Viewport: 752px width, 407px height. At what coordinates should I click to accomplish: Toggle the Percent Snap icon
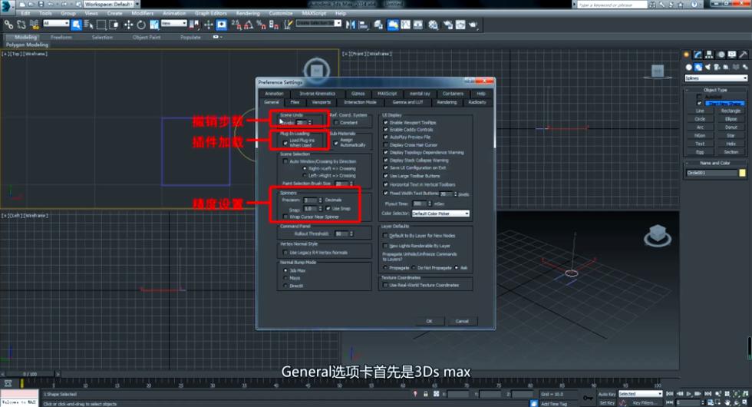tap(262, 25)
